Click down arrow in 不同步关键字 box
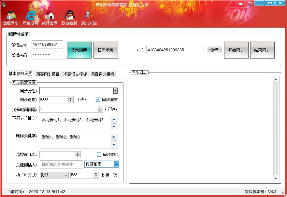The width and height of the screenshot is (287, 197). point(114,126)
